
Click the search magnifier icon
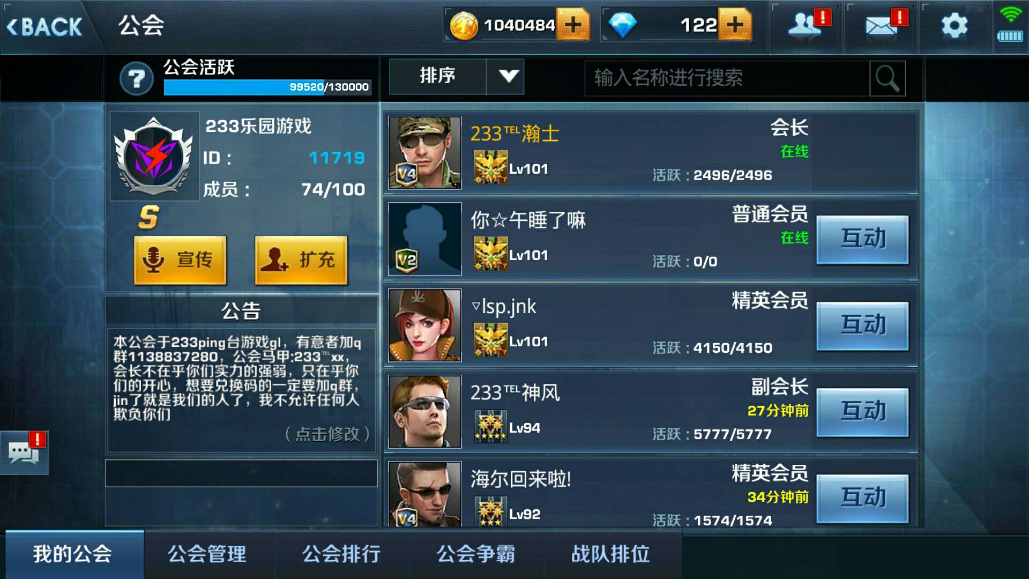888,79
